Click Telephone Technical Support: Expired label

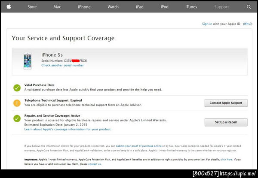(53, 100)
